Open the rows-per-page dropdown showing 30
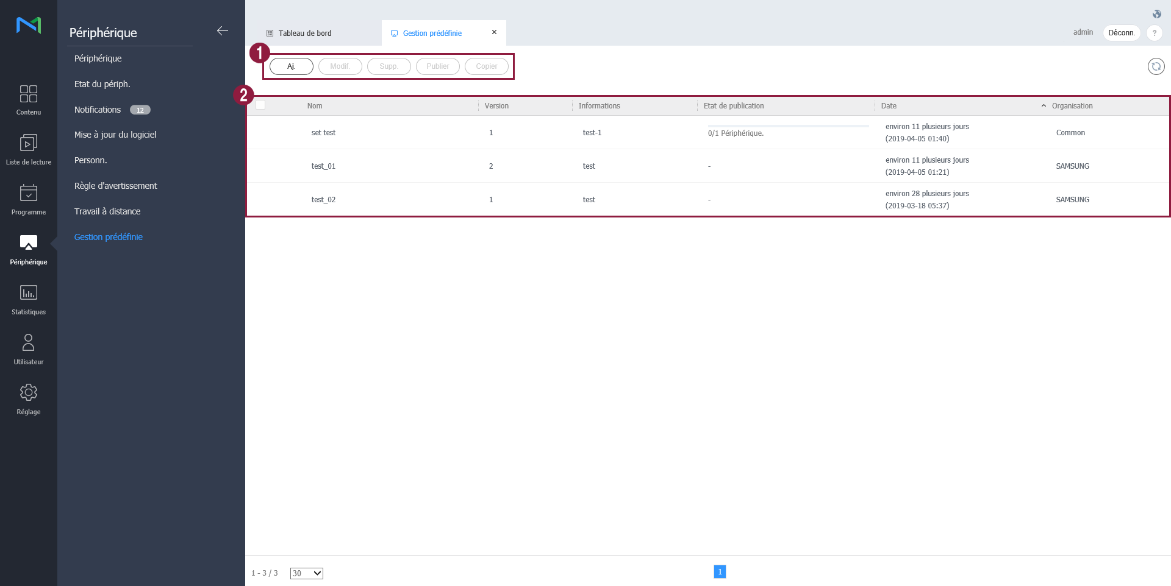Image resolution: width=1171 pixels, height=586 pixels. 306,573
